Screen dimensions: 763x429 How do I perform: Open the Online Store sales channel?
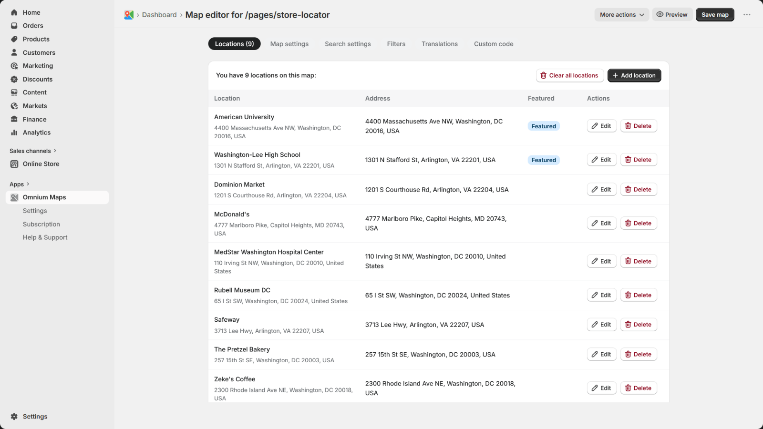[41, 163]
